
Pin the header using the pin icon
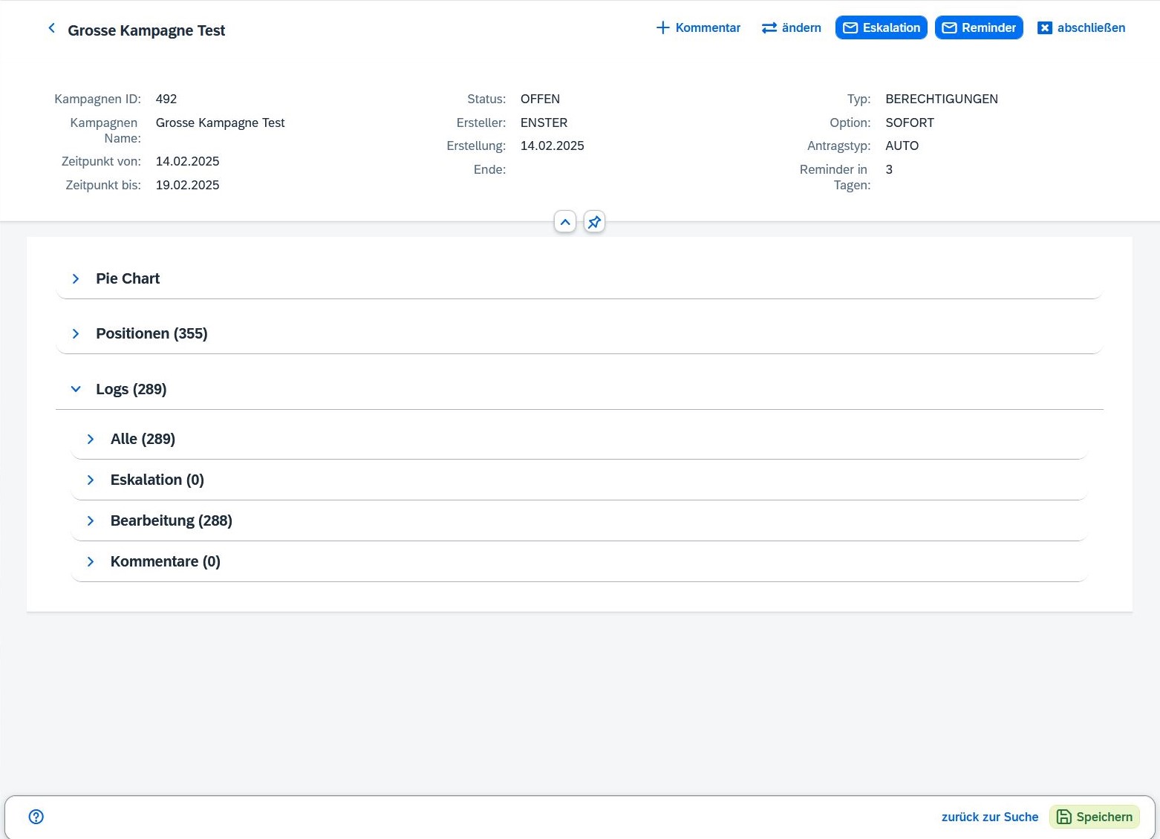coord(594,222)
